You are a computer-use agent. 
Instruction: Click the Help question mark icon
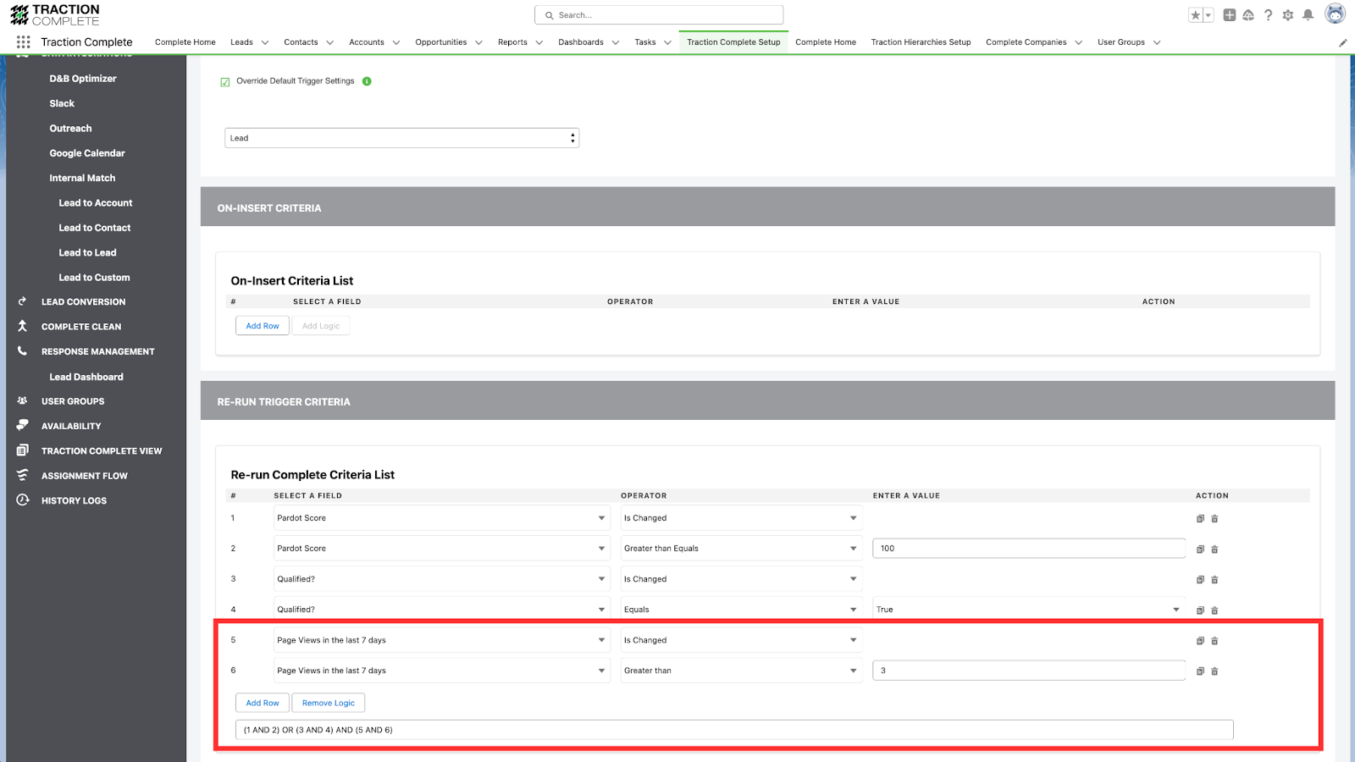[x=1268, y=15]
